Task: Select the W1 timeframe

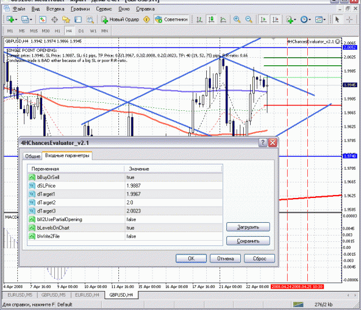Action: (93, 31)
